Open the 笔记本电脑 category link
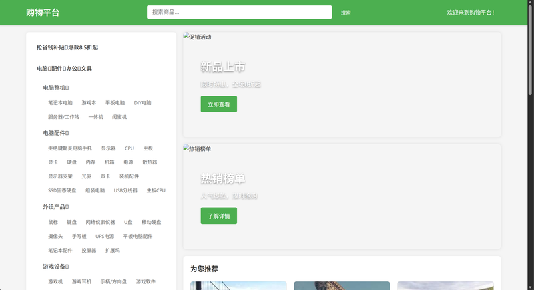This screenshot has height=290, width=534. point(60,103)
